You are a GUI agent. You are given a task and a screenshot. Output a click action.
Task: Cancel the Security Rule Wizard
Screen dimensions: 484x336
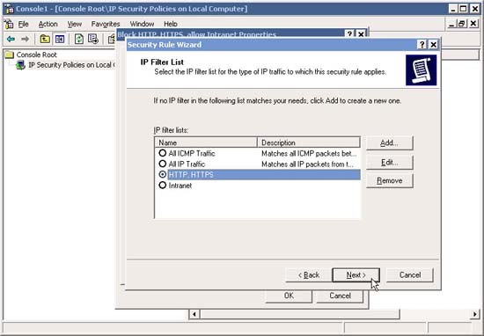410,275
